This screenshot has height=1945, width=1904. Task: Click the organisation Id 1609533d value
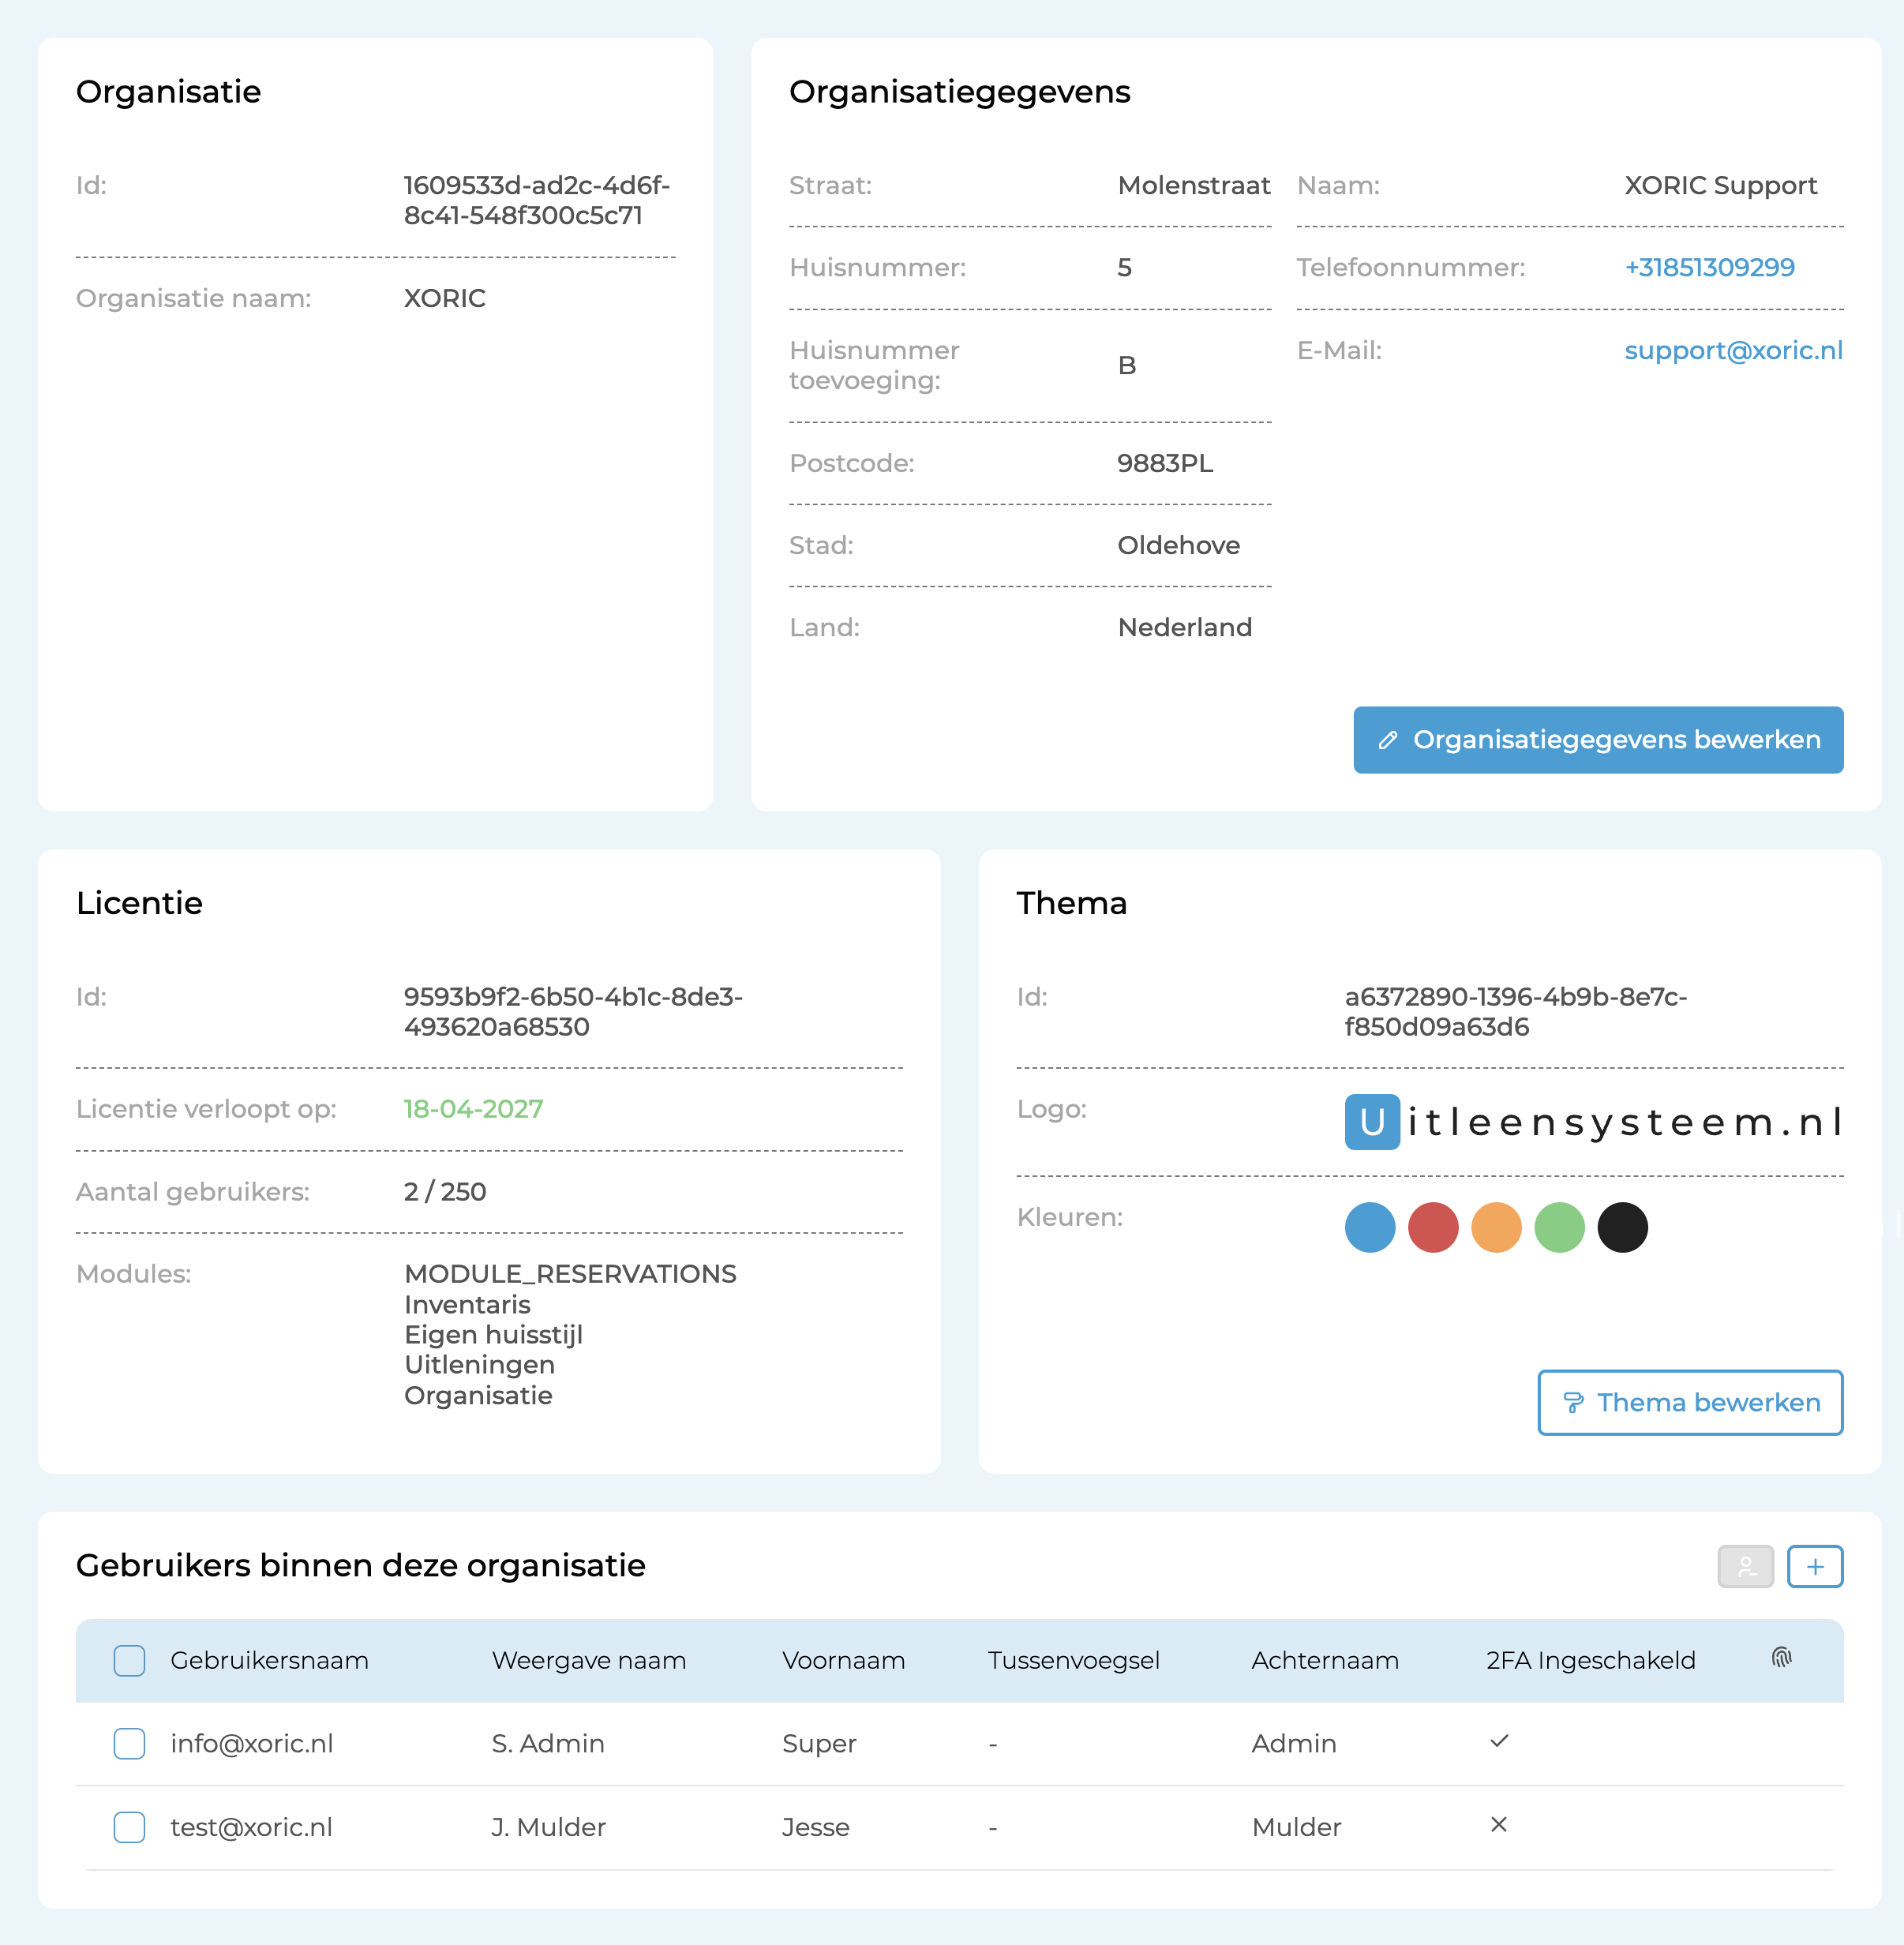[537, 200]
